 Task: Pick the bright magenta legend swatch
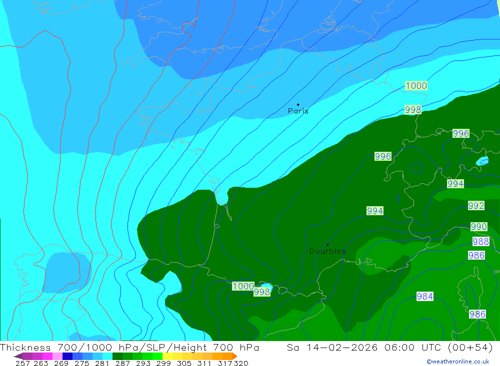[47, 356]
